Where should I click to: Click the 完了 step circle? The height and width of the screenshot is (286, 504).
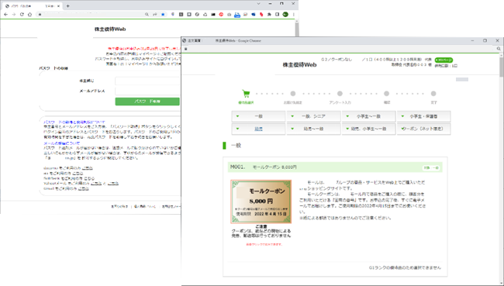pos(433,94)
